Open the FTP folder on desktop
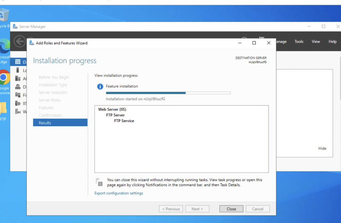Screen dimensions: 341x223 (x=3, y=109)
